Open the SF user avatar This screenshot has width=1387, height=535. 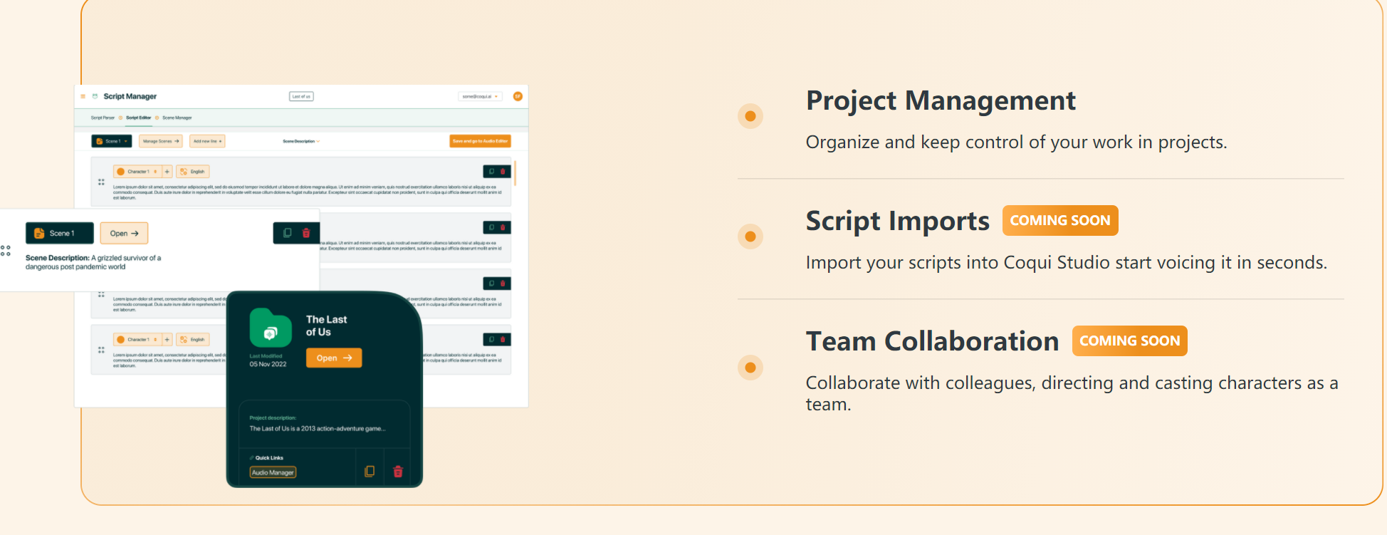click(518, 96)
